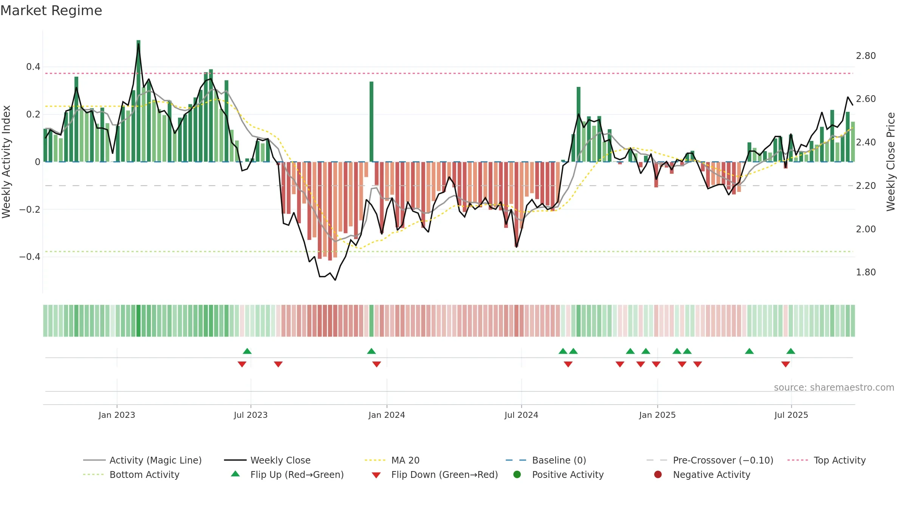Click the Jan 2025 x-axis label
Image resolution: width=907 pixels, height=510 pixels.
pos(657,415)
